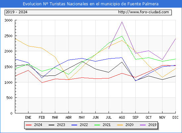Click the 1000 y-axis value
The height and width of the screenshot is (133, 182).
(x=8, y=82)
